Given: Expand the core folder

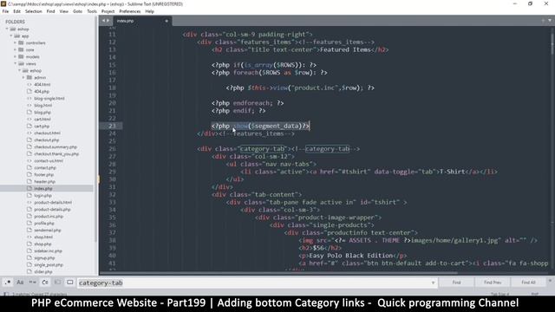Looking at the screenshot, I should click(x=16, y=50).
